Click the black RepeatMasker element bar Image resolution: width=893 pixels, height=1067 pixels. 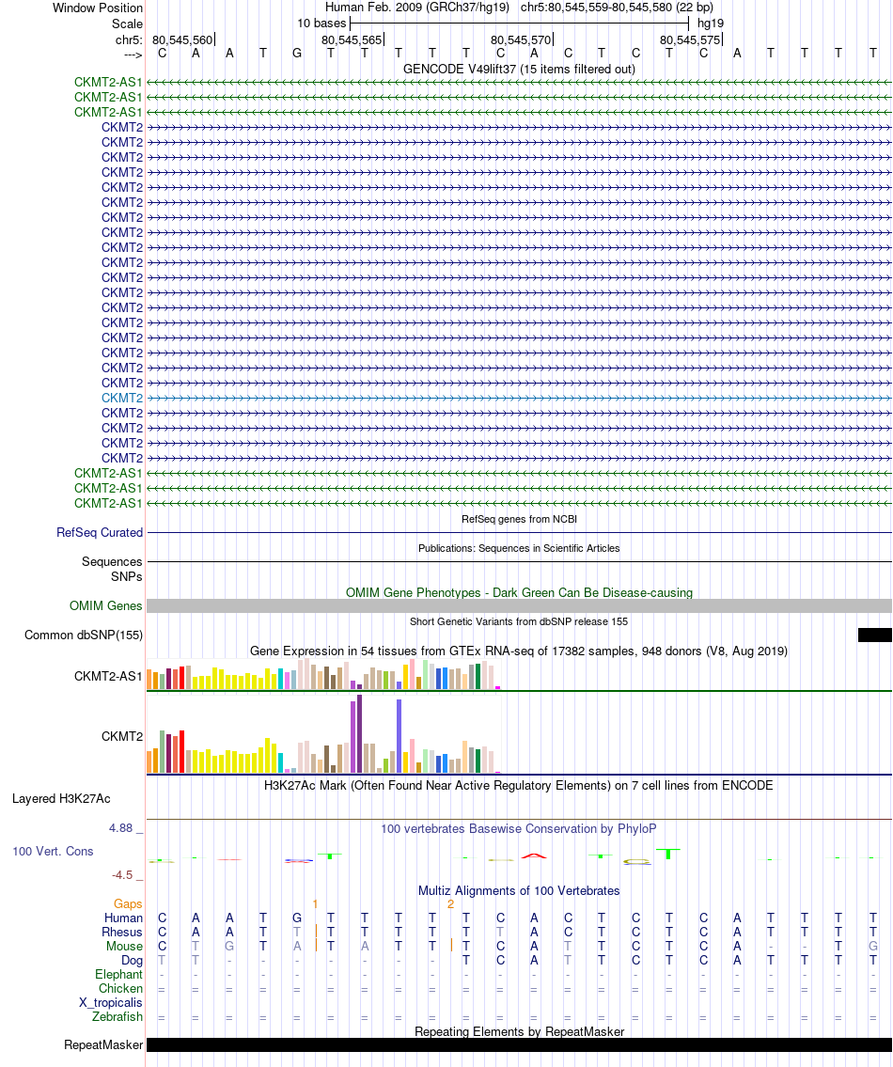519,1045
